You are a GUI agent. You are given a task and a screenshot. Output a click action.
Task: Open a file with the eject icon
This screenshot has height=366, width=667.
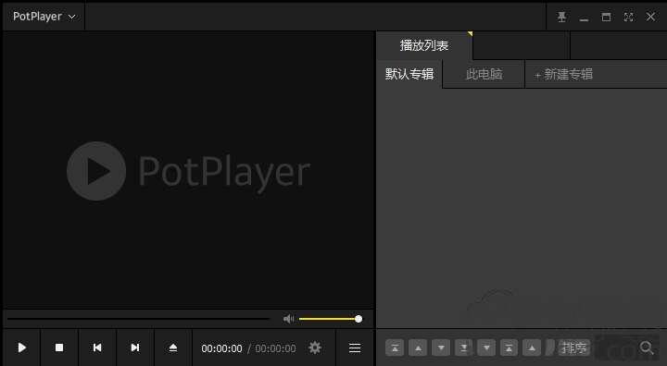[x=172, y=348]
